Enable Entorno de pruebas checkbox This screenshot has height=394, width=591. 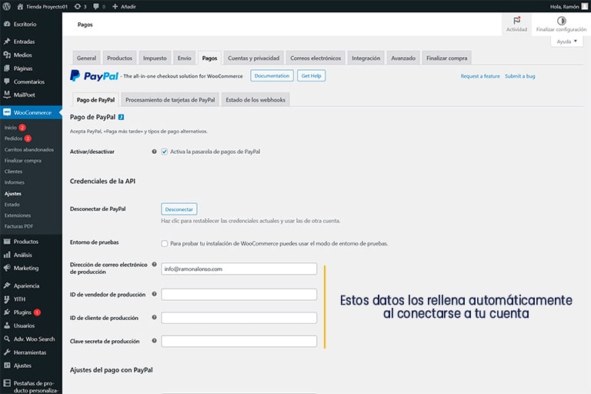pyautogui.click(x=165, y=244)
